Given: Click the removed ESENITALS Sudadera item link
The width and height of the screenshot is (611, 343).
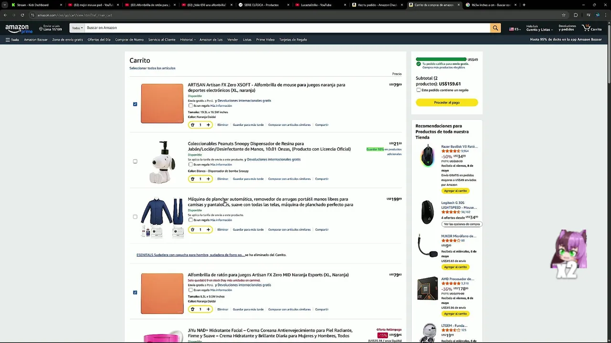Looking at the screenshot, I should pyautogui.click(x=190, y=255).
